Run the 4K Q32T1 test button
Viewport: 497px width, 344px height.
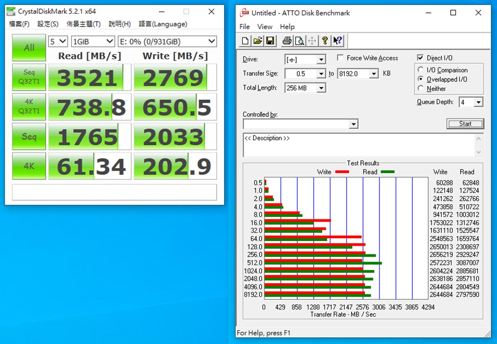29,107
